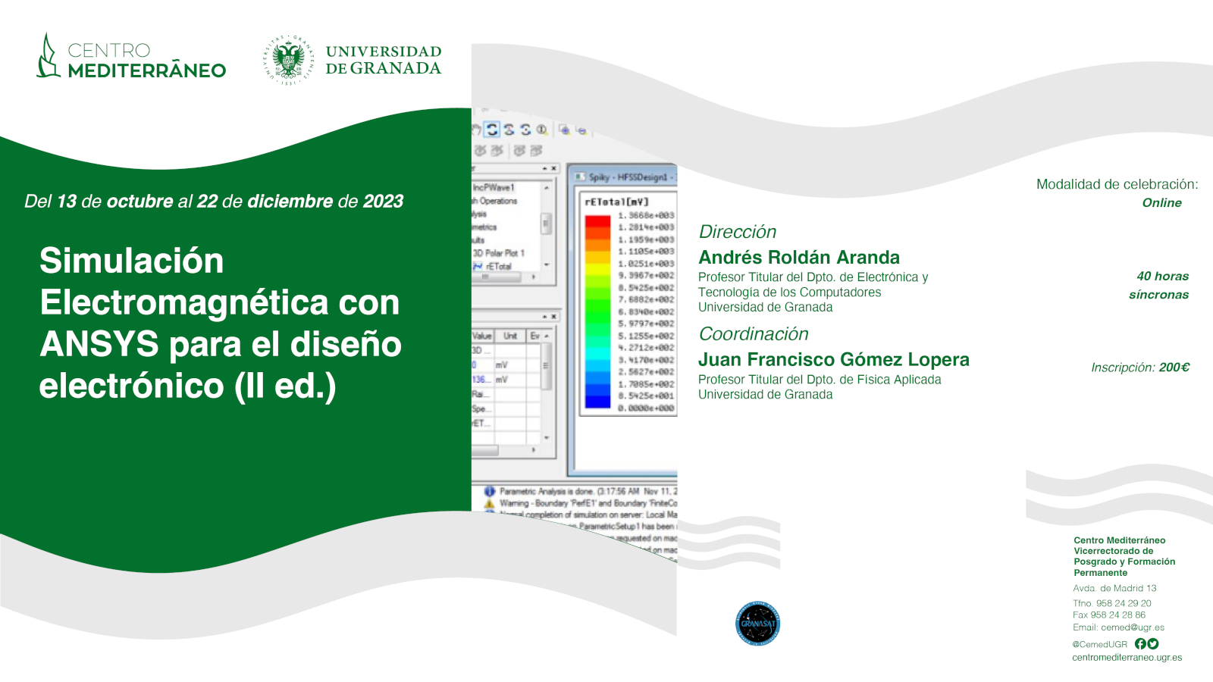Click the cemed@ugr.es email address

1133,627
